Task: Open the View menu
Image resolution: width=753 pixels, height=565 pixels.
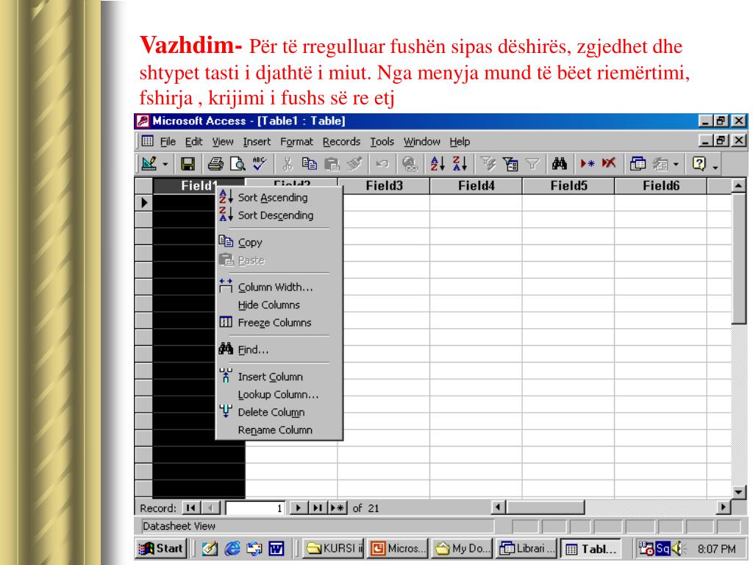Action: pos(222,142)
